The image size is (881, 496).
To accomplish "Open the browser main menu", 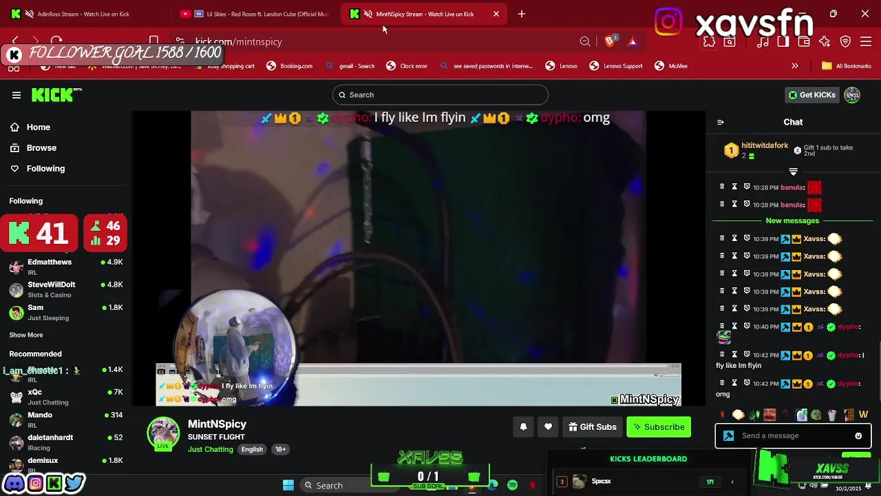I will (867, 41).
